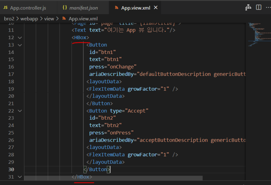Click line number 16 in the gutter
The height and width of the screenshot is (185, 271).
point(11,67)
